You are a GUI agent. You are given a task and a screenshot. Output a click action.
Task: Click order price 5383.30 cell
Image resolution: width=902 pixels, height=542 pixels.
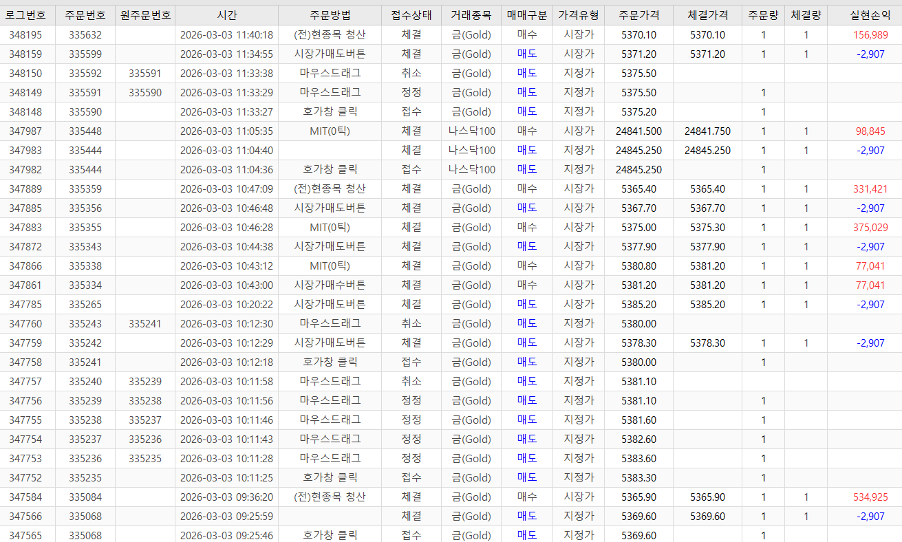click(x=638, y=478)
